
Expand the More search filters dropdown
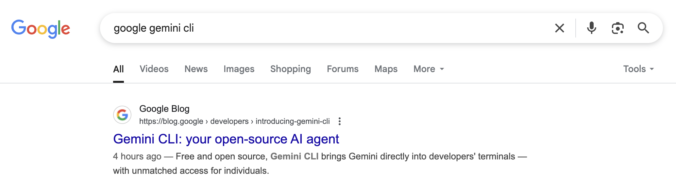(x=429, y=69)
